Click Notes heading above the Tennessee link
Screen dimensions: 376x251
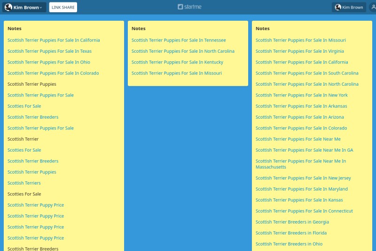[138, 29]
